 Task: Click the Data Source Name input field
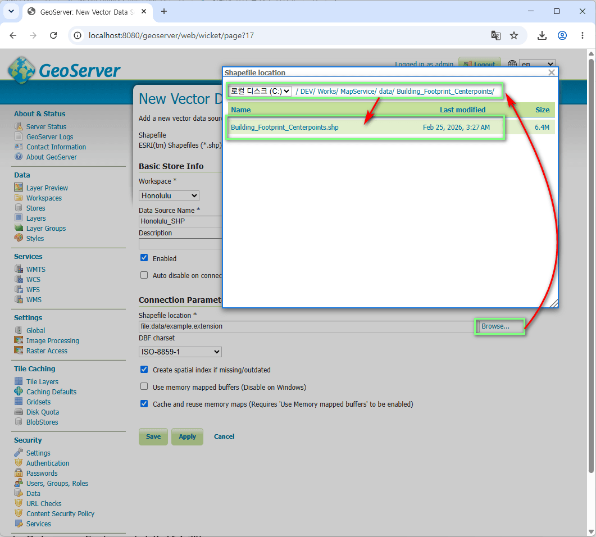[x=180, y=221]
